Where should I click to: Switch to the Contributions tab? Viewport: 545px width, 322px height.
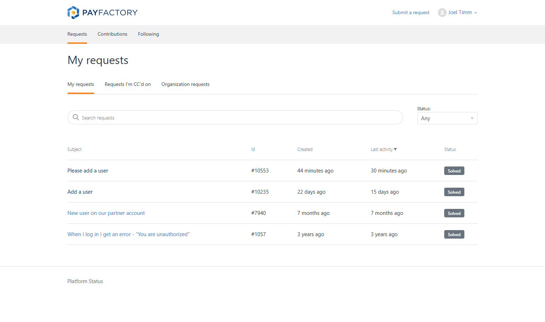coord(112,34)
